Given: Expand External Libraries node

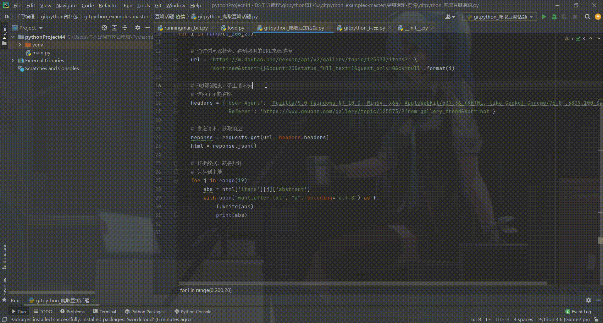Looking at the screenshot, I should [13, 60].
